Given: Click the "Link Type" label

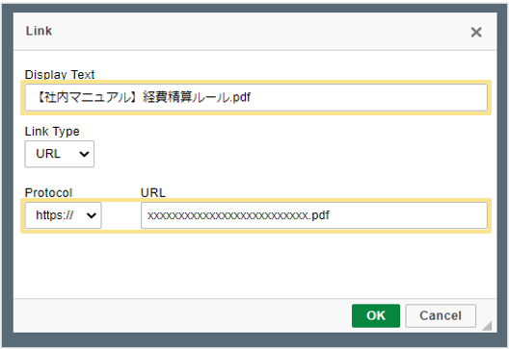Looking at the screenshot, I should (x=52, y=131).
